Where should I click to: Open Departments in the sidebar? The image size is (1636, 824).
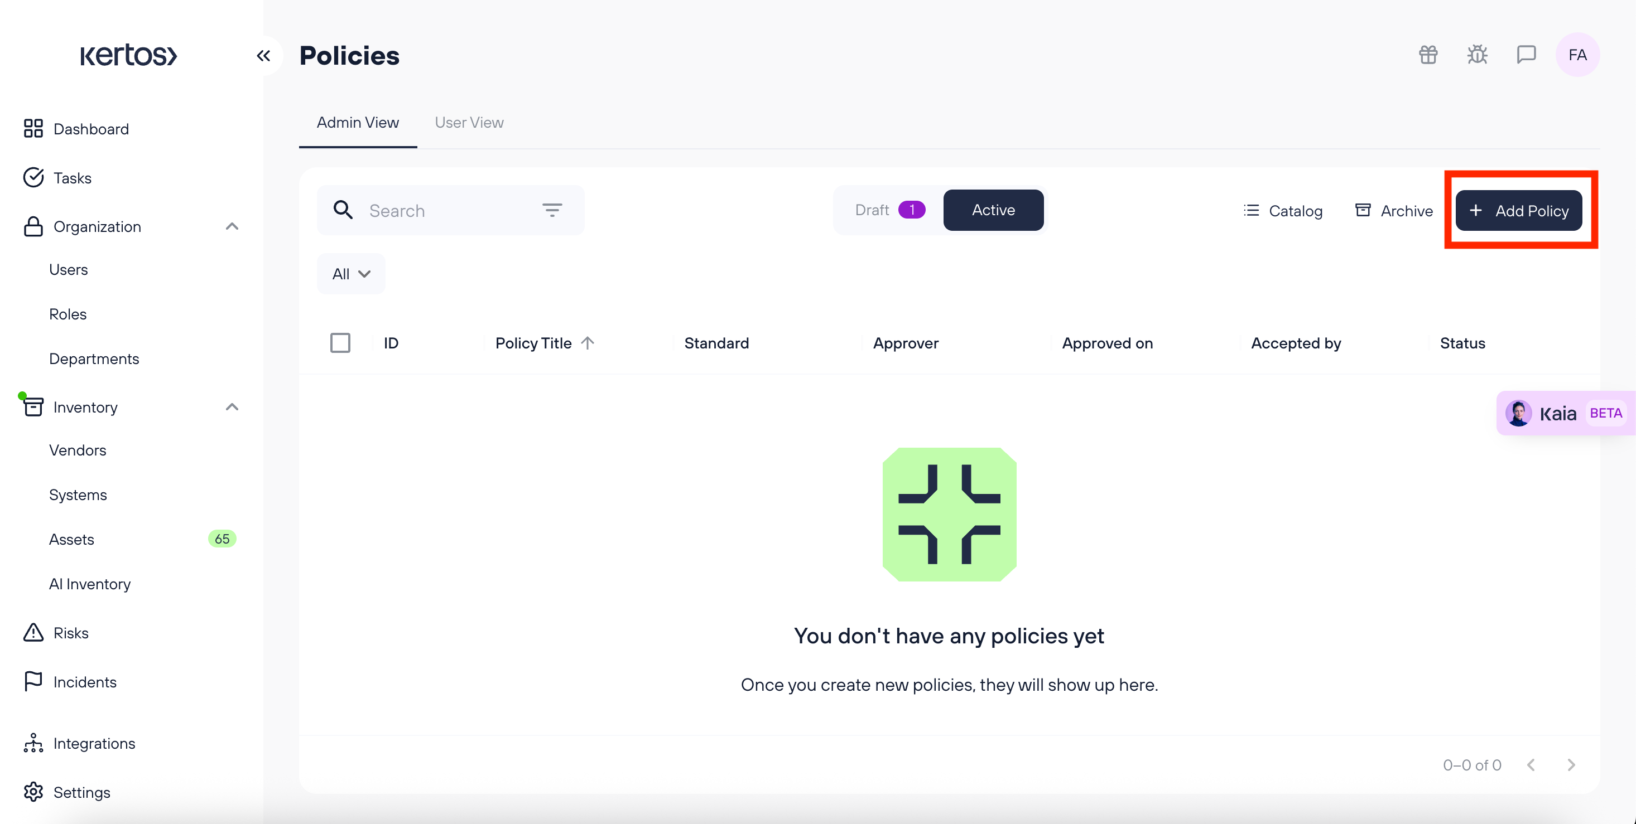[94, 358]
